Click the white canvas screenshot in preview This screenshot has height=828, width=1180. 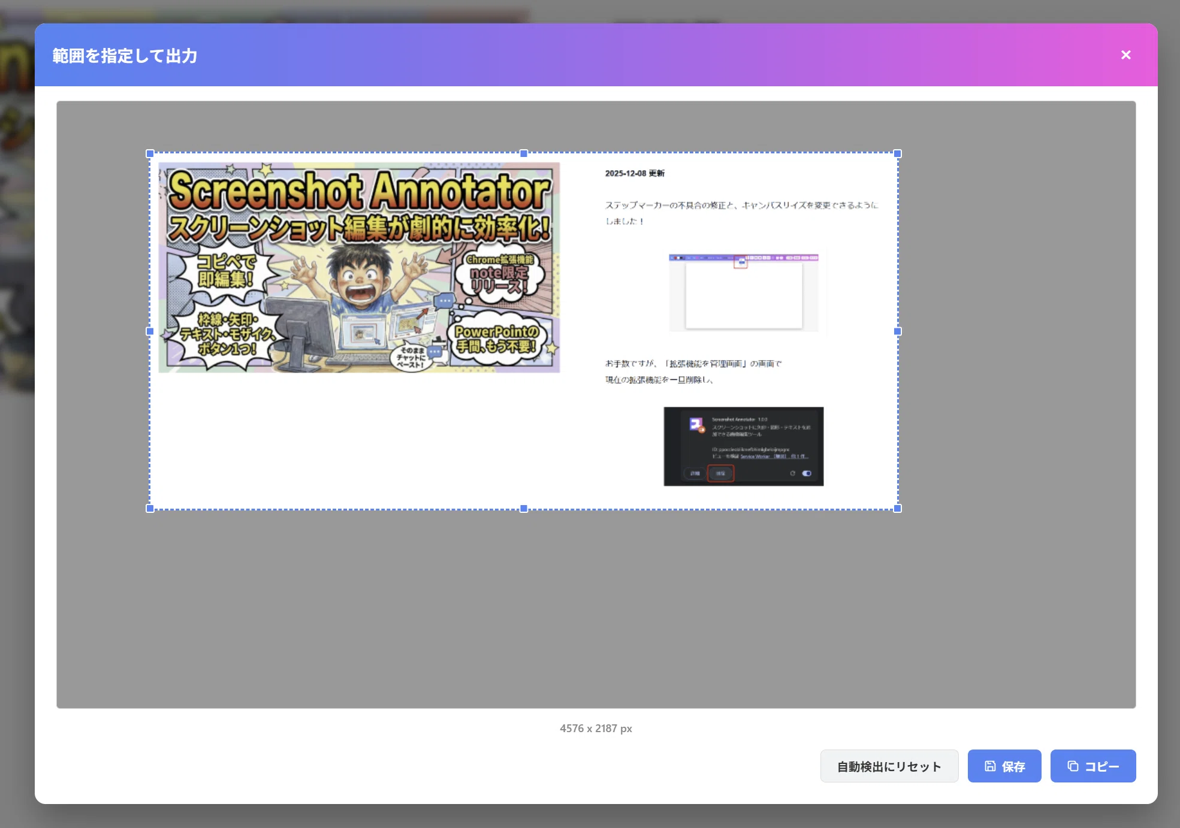pos(744,292)
